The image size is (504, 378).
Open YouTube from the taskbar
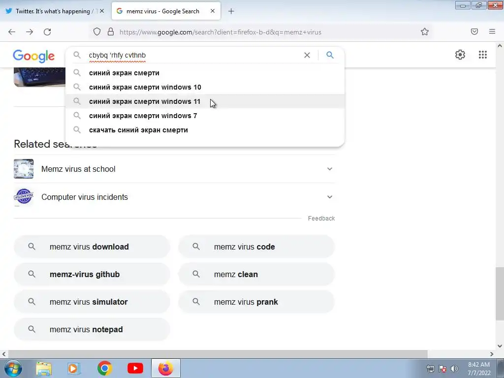[135, 368]
